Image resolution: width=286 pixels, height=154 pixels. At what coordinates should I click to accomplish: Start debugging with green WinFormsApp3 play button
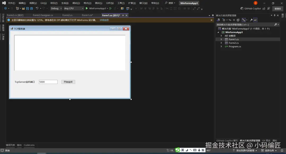[x=87, y=8]
